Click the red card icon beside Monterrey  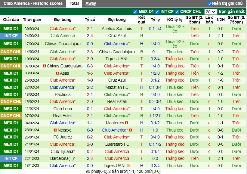pyautogui.click(x=126, y=123)
